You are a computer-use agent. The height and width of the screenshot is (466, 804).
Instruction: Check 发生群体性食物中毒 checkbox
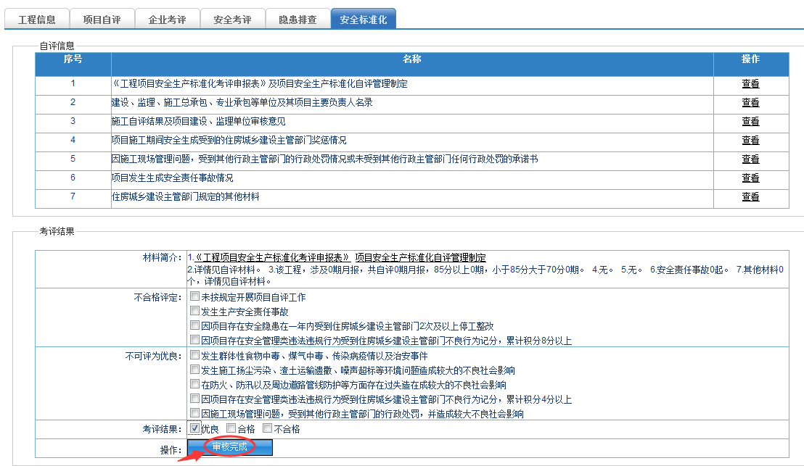[x=194, y=356]
